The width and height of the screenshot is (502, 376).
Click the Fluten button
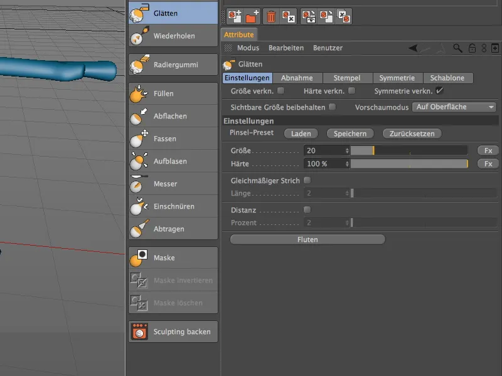pyautogui.click(x=307, y=239)
